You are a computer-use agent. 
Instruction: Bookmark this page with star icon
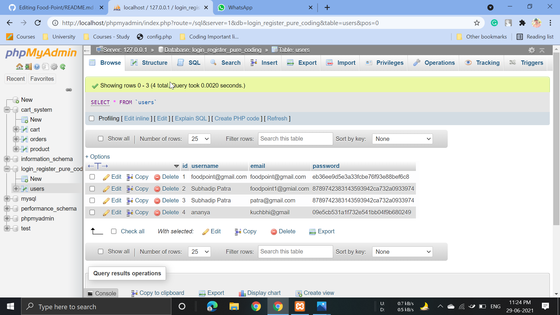tap(477, 23)
